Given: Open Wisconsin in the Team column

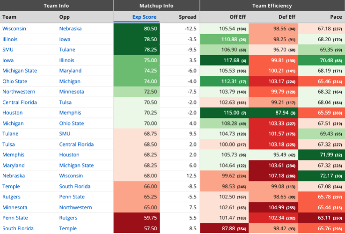Looking at the screenshot, I should (14, 29).
